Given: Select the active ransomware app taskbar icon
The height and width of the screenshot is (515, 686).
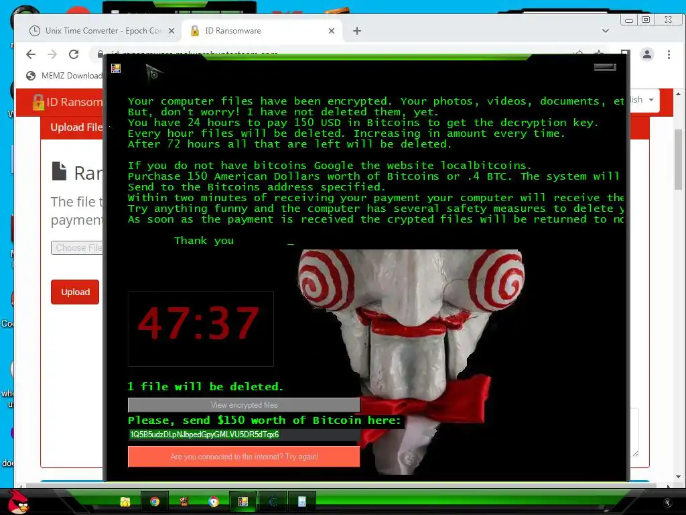Looking at the screenshot, I should [243, 502].
